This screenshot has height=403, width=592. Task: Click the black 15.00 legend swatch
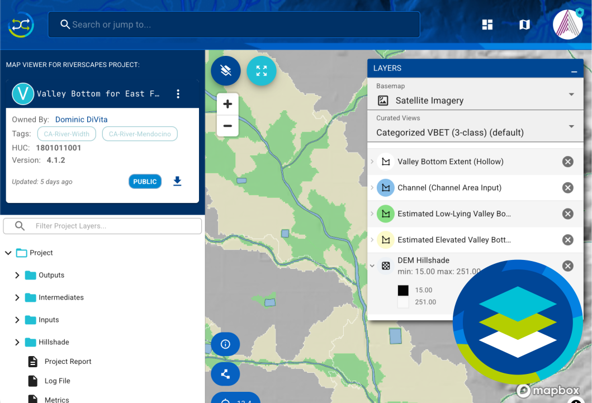(403, 291)
